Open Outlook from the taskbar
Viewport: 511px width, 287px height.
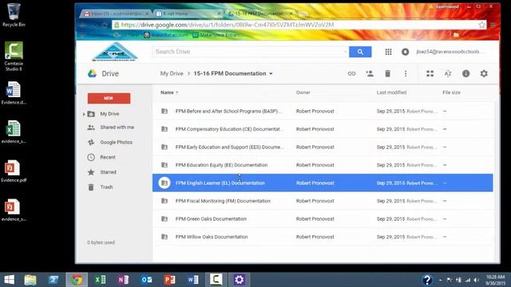pyautogui.click(x=147, y=280)
